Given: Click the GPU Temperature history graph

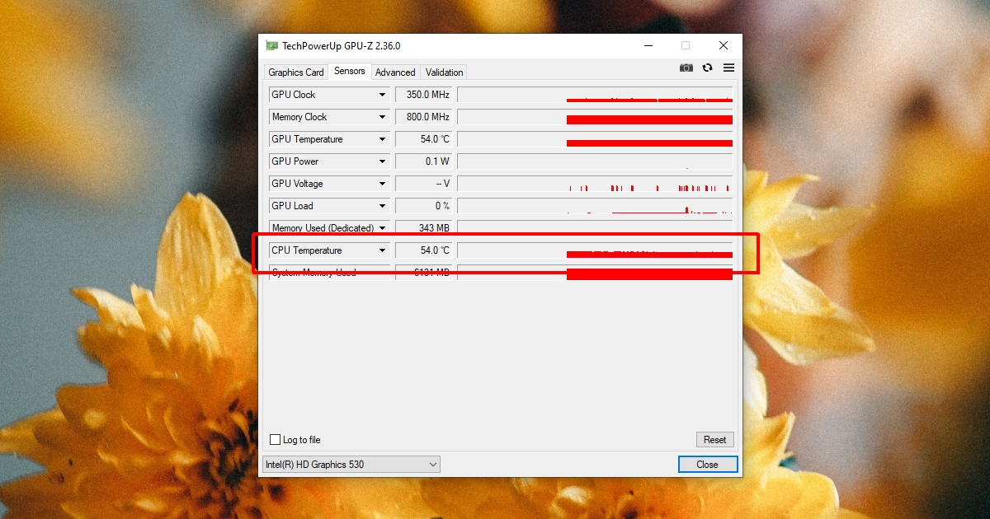Looking at the screenshot, I should 595,139.
